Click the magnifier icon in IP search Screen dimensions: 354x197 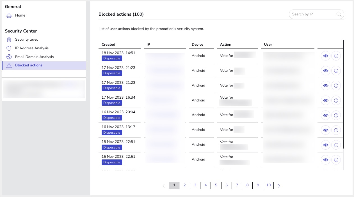(x=339, y=14)
